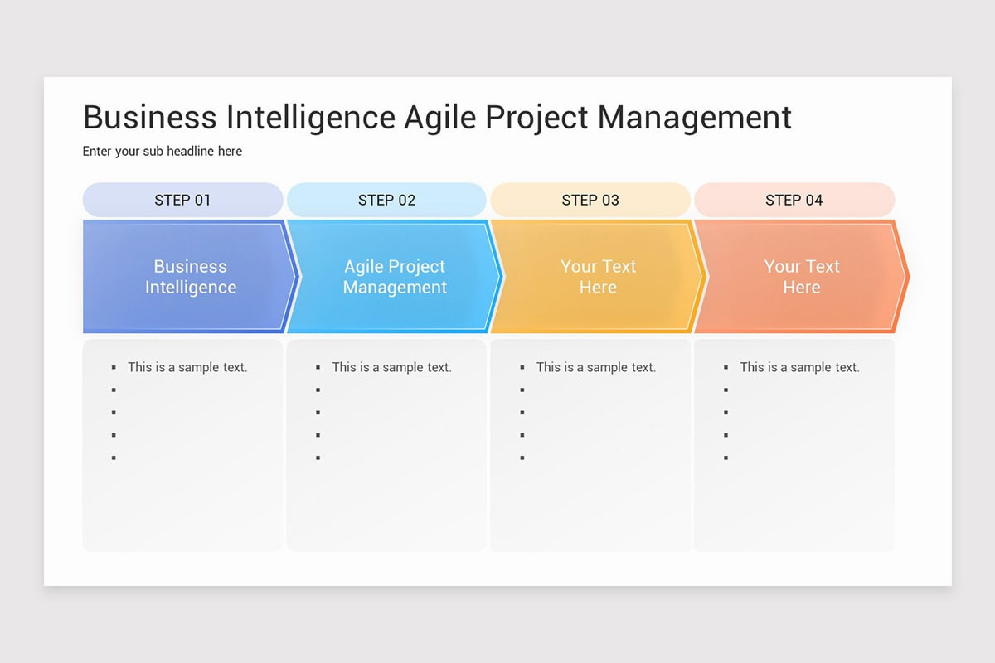Image resolution: width=995 pixels, height=663 pixels.
Task: Select the STEP 01 pill label
Action: 182,200
